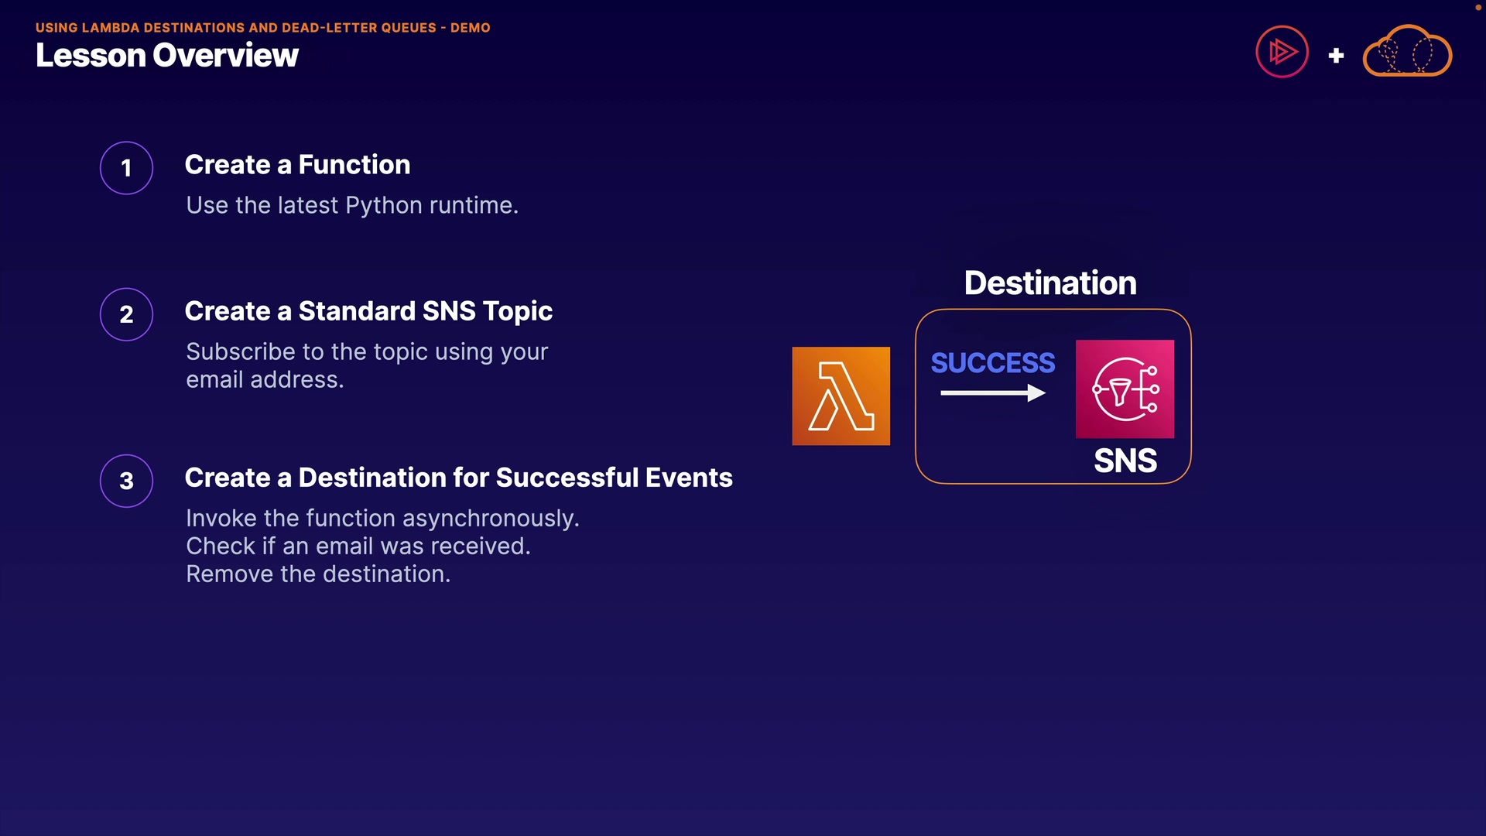
Task: Click the orange cloud guru logo
Action: point(1406,52)
